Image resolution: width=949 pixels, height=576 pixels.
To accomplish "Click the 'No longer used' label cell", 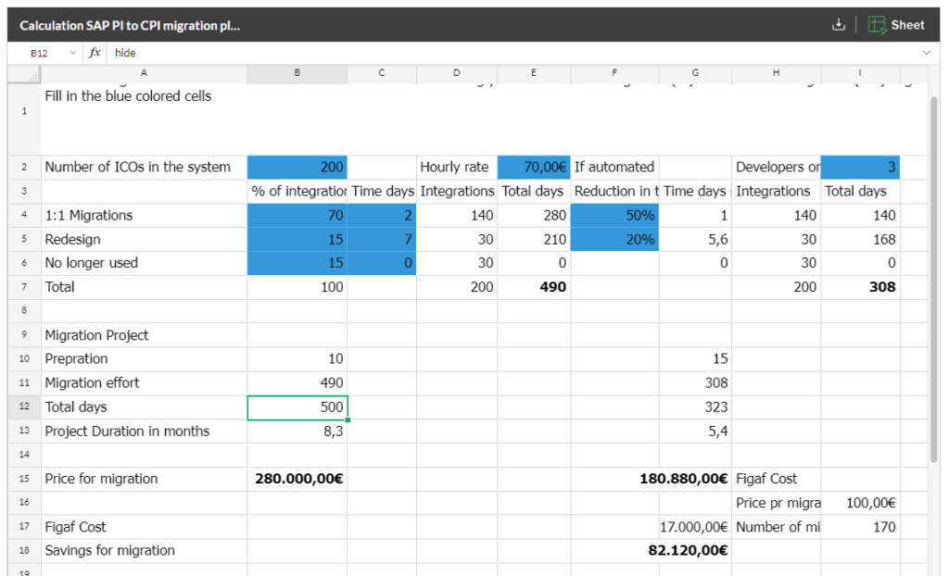I will point(144,263).
